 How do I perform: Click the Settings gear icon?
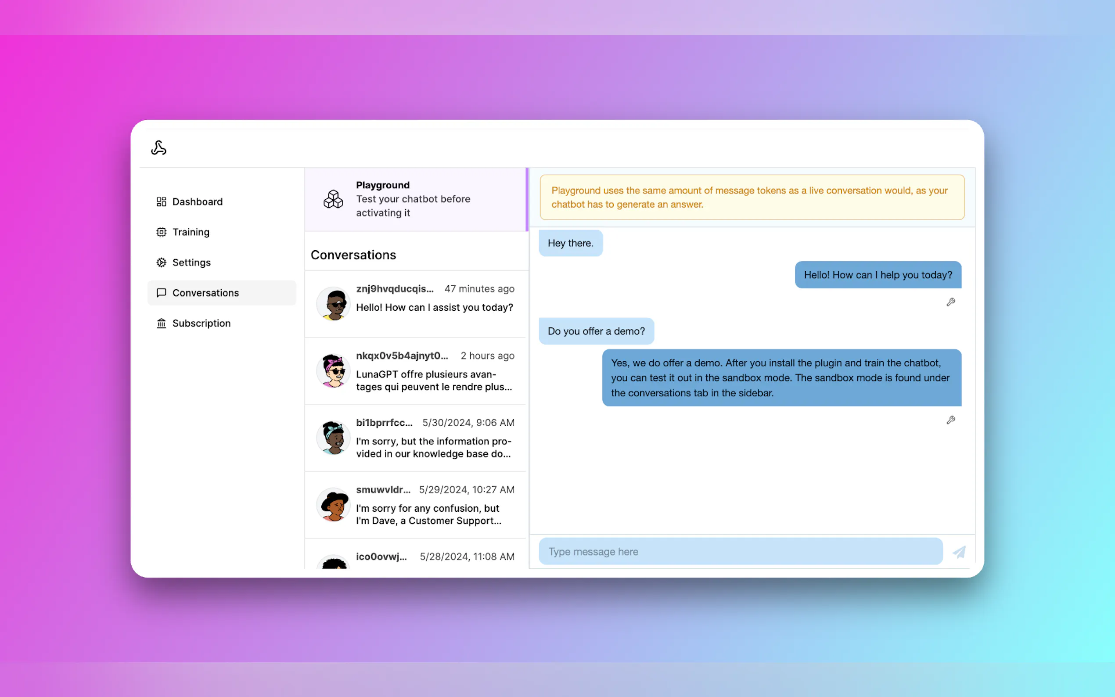(162, 263)
